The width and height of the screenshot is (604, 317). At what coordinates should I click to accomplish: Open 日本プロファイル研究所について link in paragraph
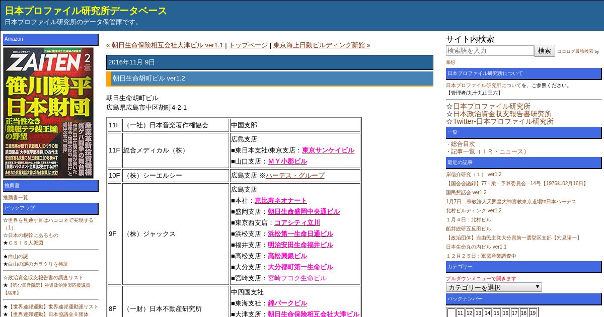click(x=484, y=85)
